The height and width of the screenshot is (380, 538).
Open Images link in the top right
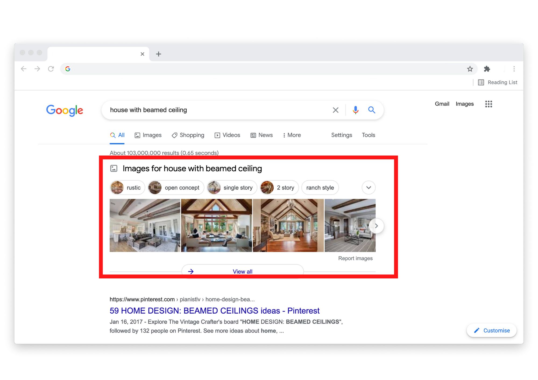tap(465, 104)
